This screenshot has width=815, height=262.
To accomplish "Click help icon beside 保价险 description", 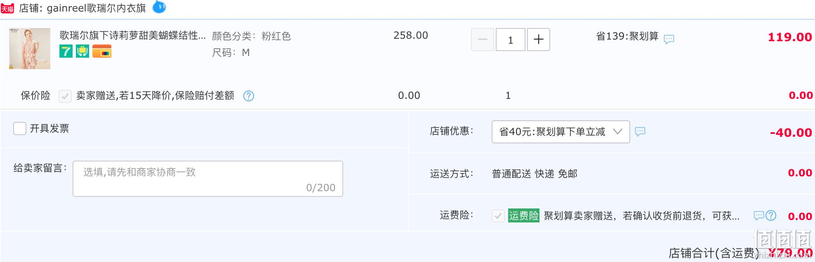I will [x=249, y=96].
